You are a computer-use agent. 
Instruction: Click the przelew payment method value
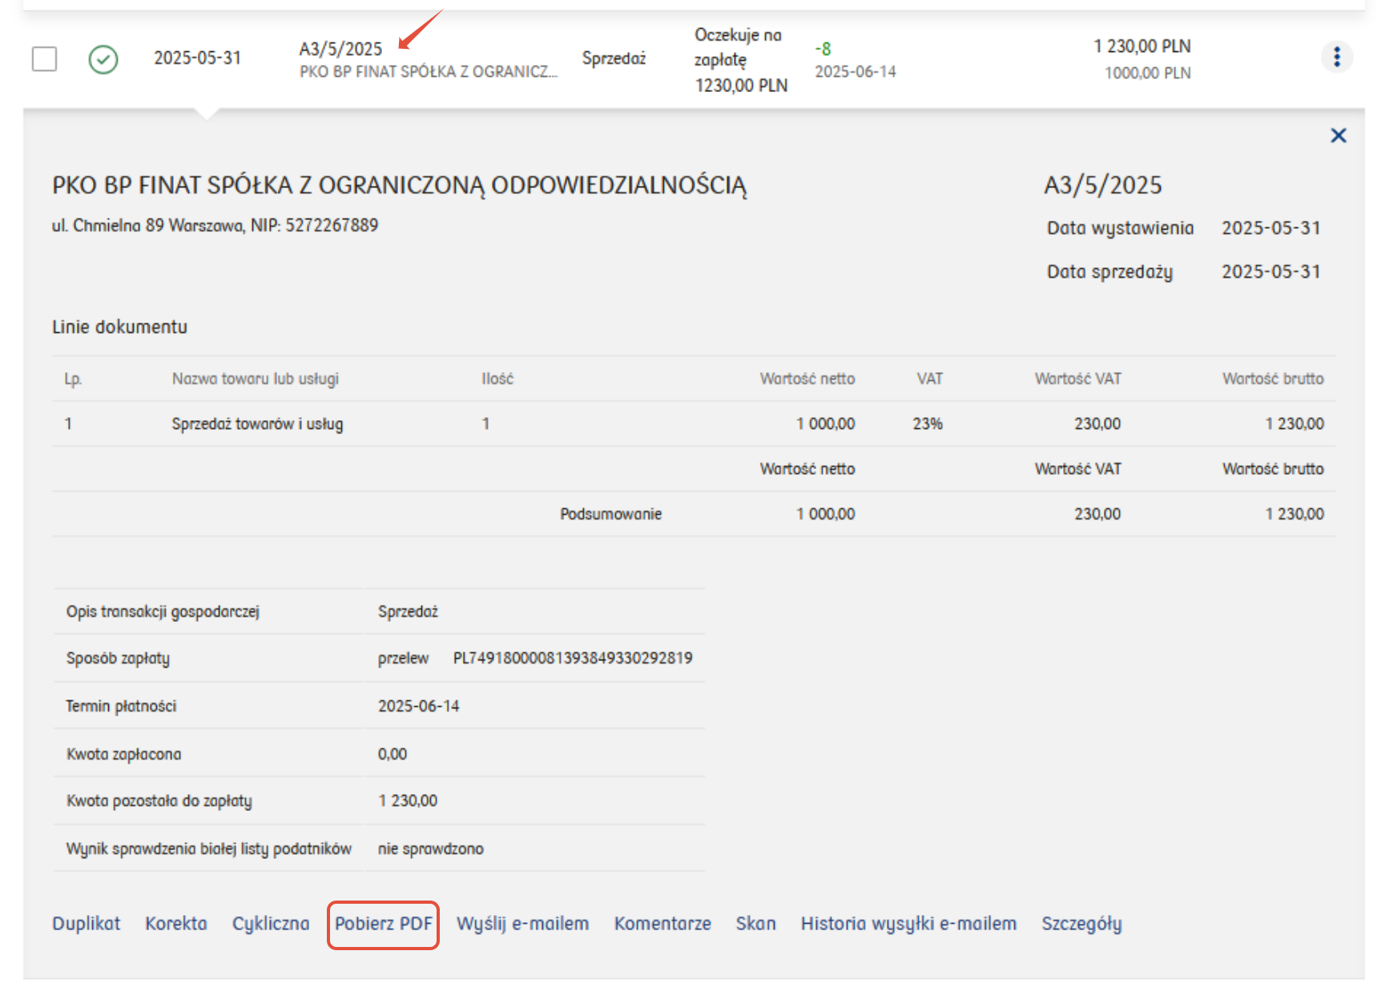tap(404, 658)
